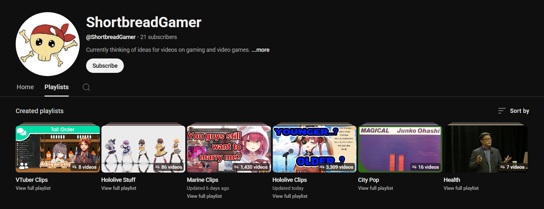Click the Created playlists heading
Image resolution: width=544 pixels, height=209 pixels.
click(40, 111)
